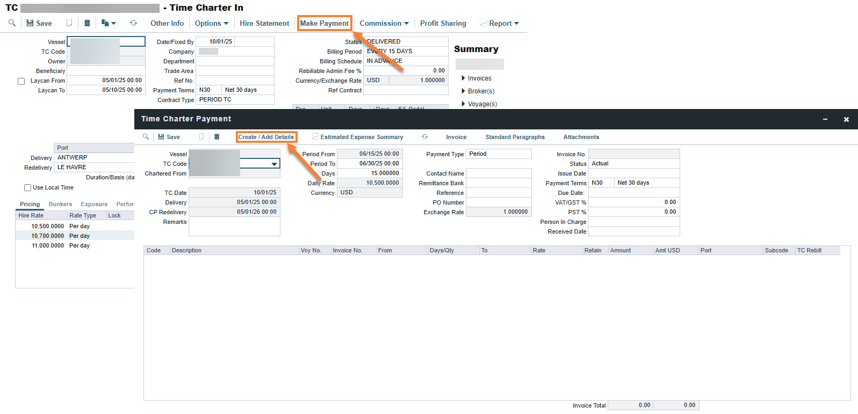Tick the checkbox next to Laycan From
Screen dimensions: 858x414
click(21, 81)
